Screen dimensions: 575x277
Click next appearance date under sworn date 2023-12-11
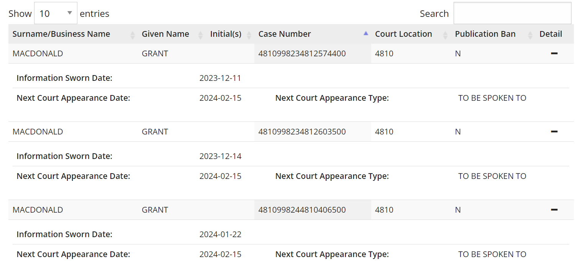click(220, 98)
